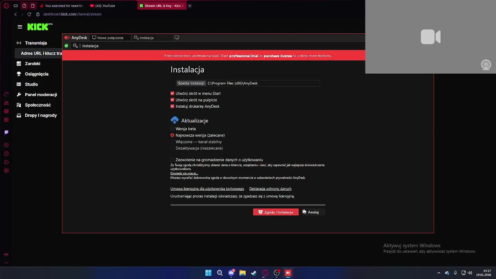Switch to the 'You searched for need for' tab

point(62,6)
